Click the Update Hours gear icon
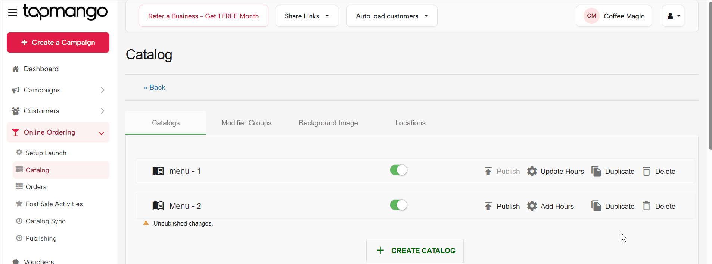 [x=532, y=171]
